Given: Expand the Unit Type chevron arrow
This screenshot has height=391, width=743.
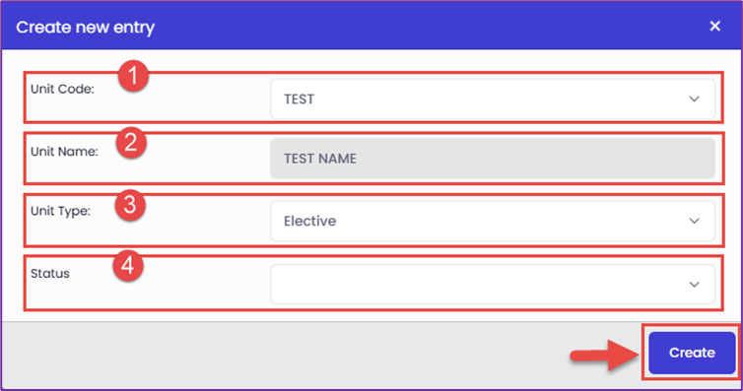Looking at the screenshot, I should point(694,221).
